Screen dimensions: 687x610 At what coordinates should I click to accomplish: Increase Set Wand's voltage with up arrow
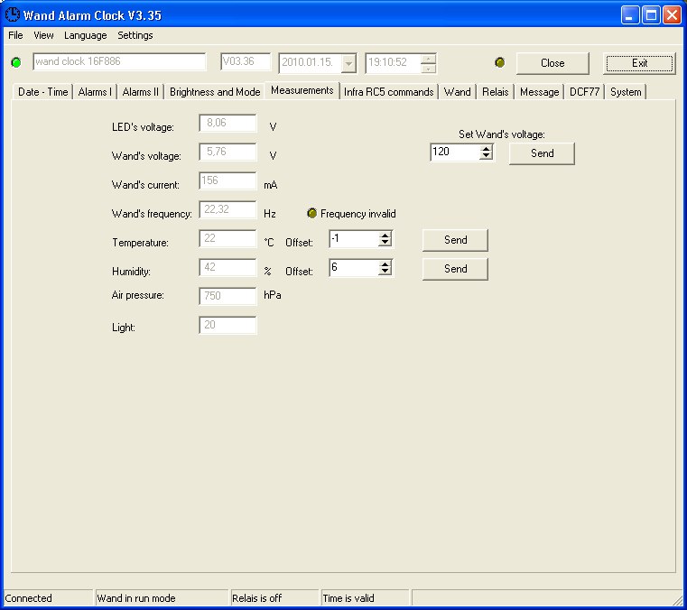tap(486, 149)
